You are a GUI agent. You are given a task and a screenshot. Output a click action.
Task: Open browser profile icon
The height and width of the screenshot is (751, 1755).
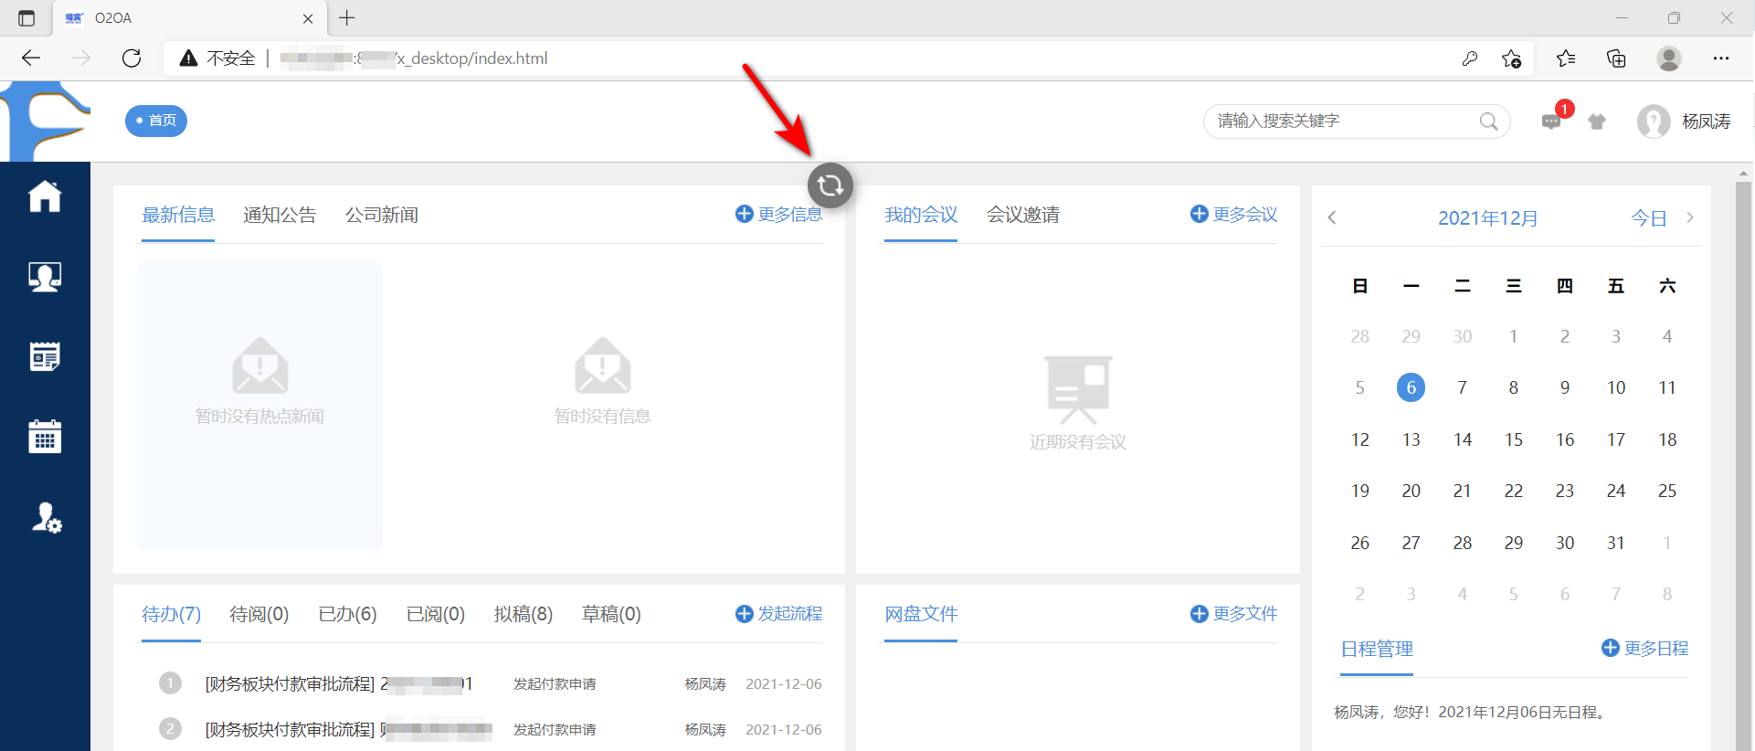pyautogui.click(x=1669, y=58)
